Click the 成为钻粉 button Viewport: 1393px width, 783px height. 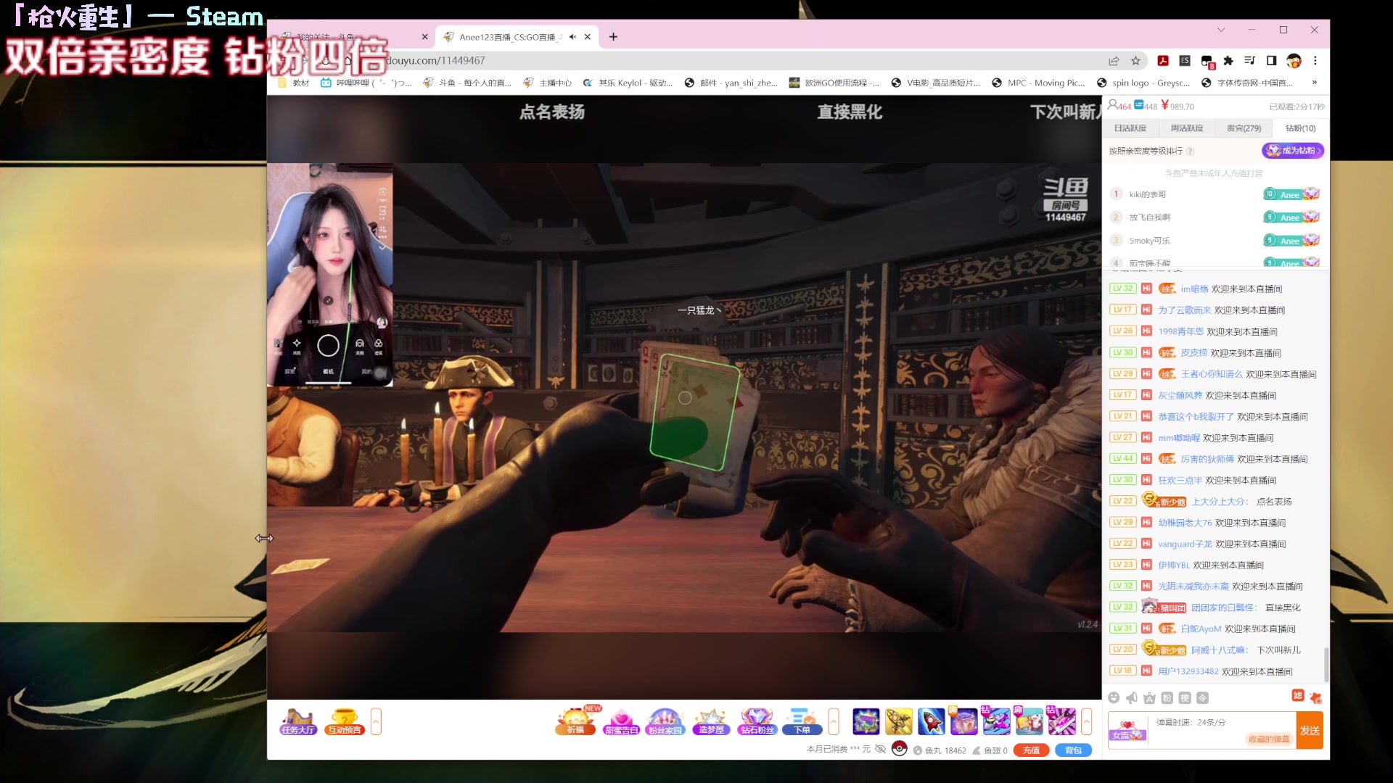click(1293, 151)
